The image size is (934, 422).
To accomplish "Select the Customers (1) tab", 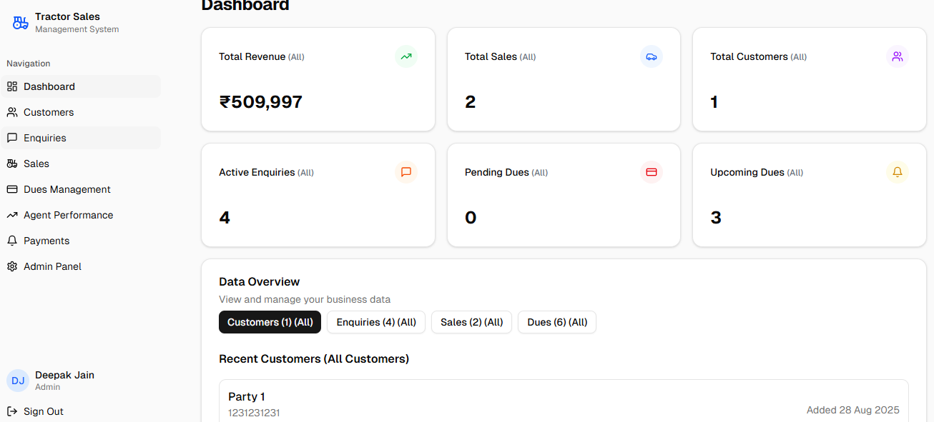I will pos(270,322).
